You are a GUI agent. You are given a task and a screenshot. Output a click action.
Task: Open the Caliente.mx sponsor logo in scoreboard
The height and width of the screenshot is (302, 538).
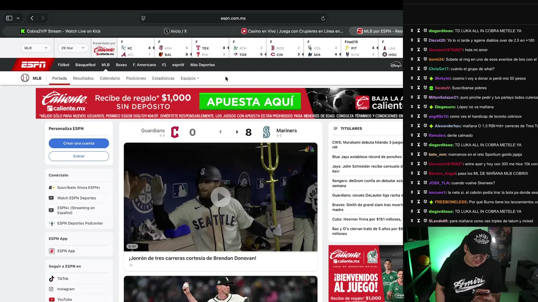(x=104, y=51)
